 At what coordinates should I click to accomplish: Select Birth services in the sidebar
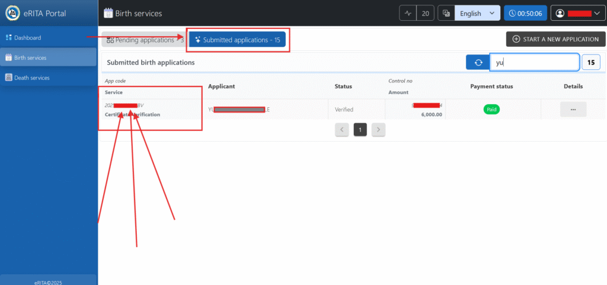pos(30,57)
